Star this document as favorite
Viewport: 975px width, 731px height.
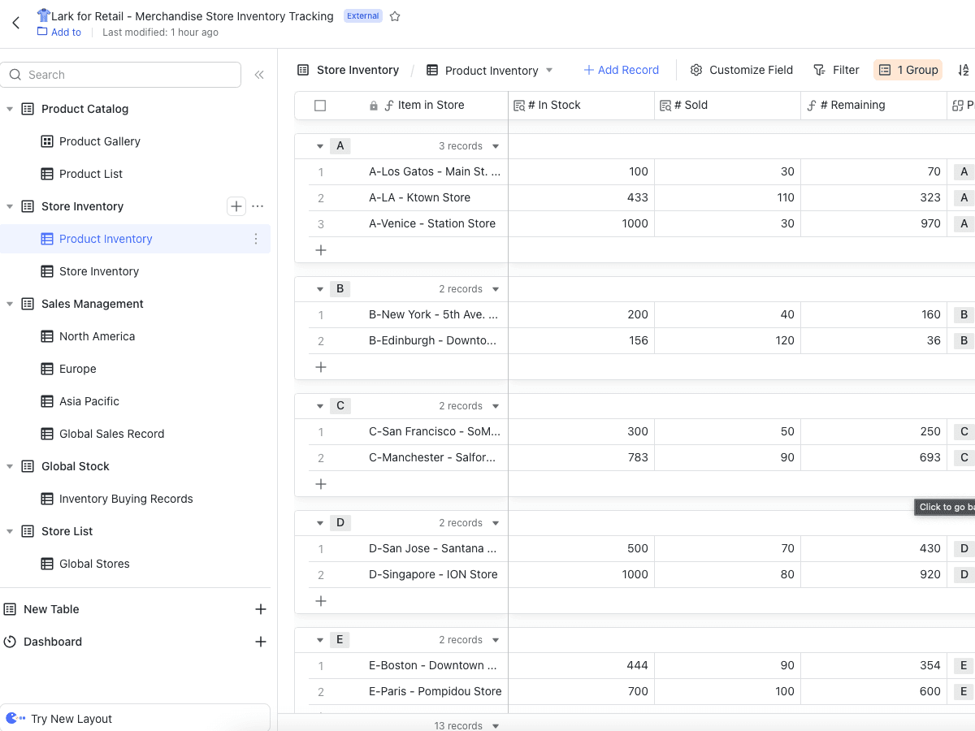(395, 16)
